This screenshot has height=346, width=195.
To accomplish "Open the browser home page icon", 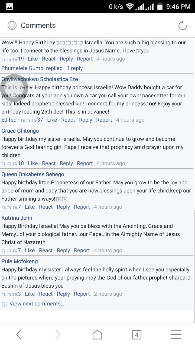I will pos(97,335).
